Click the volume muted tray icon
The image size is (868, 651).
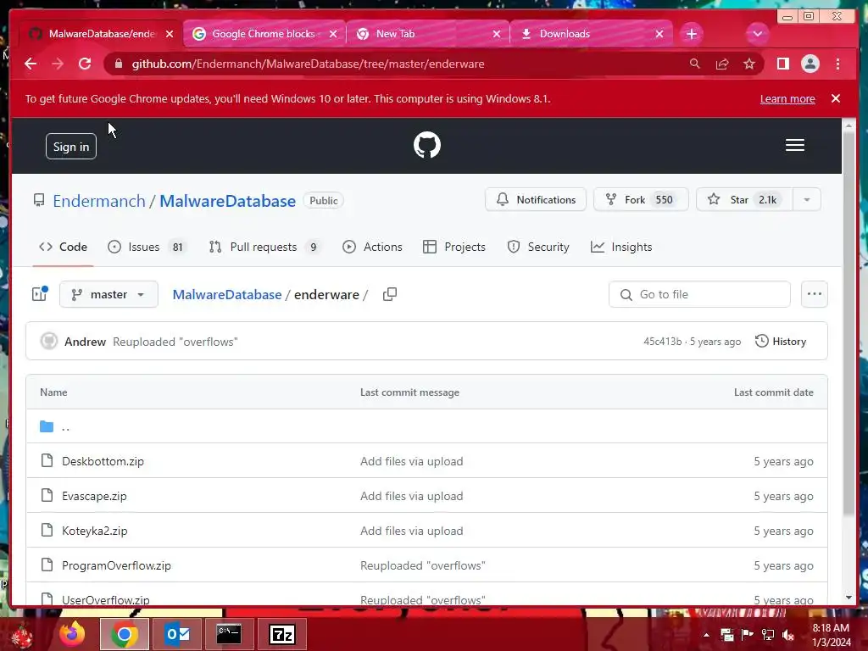click(x=788, y=635)
